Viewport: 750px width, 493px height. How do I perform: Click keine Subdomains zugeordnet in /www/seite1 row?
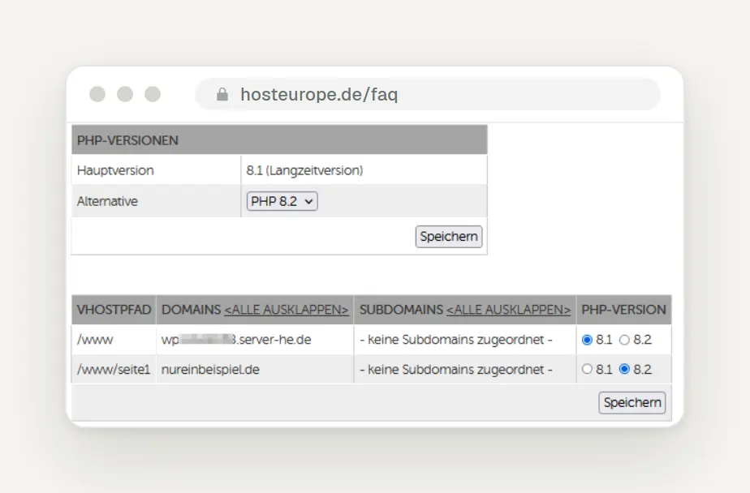(456, 369)
